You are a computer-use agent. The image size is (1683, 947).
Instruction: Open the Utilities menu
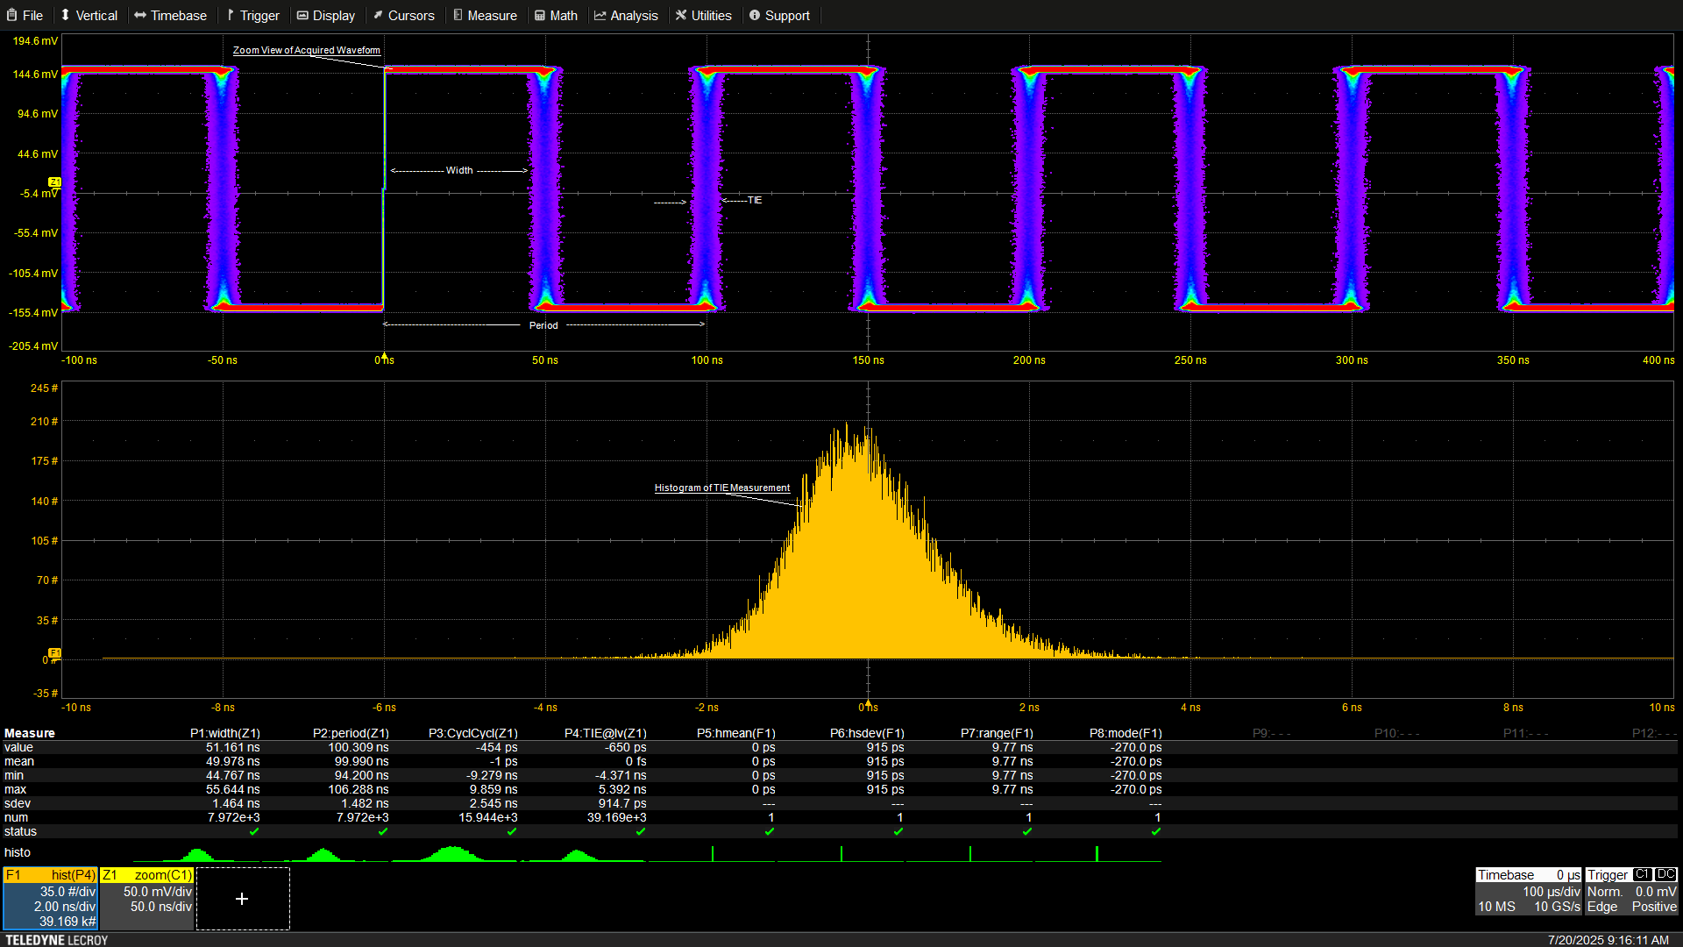click(x=703, y=16)
